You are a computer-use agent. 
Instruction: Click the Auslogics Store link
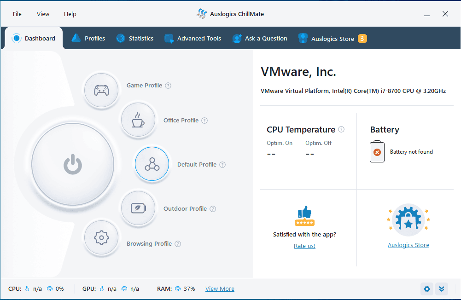click(x=408, y=245)
